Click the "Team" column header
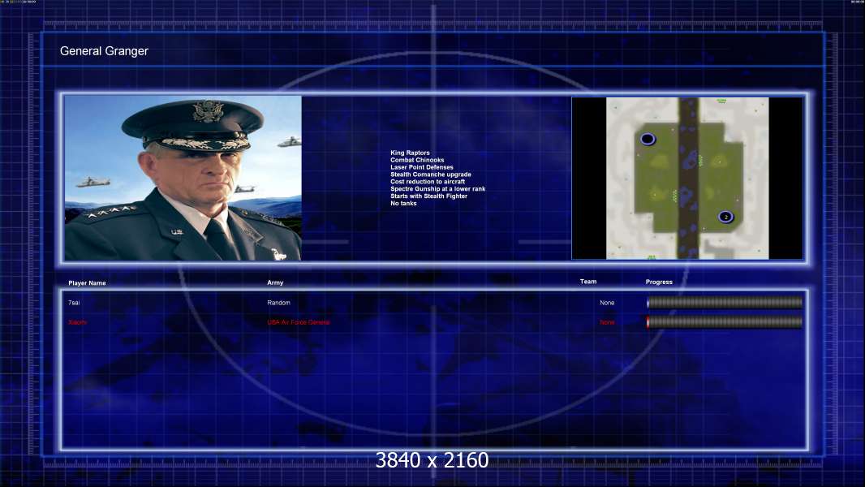 point(588,282)
